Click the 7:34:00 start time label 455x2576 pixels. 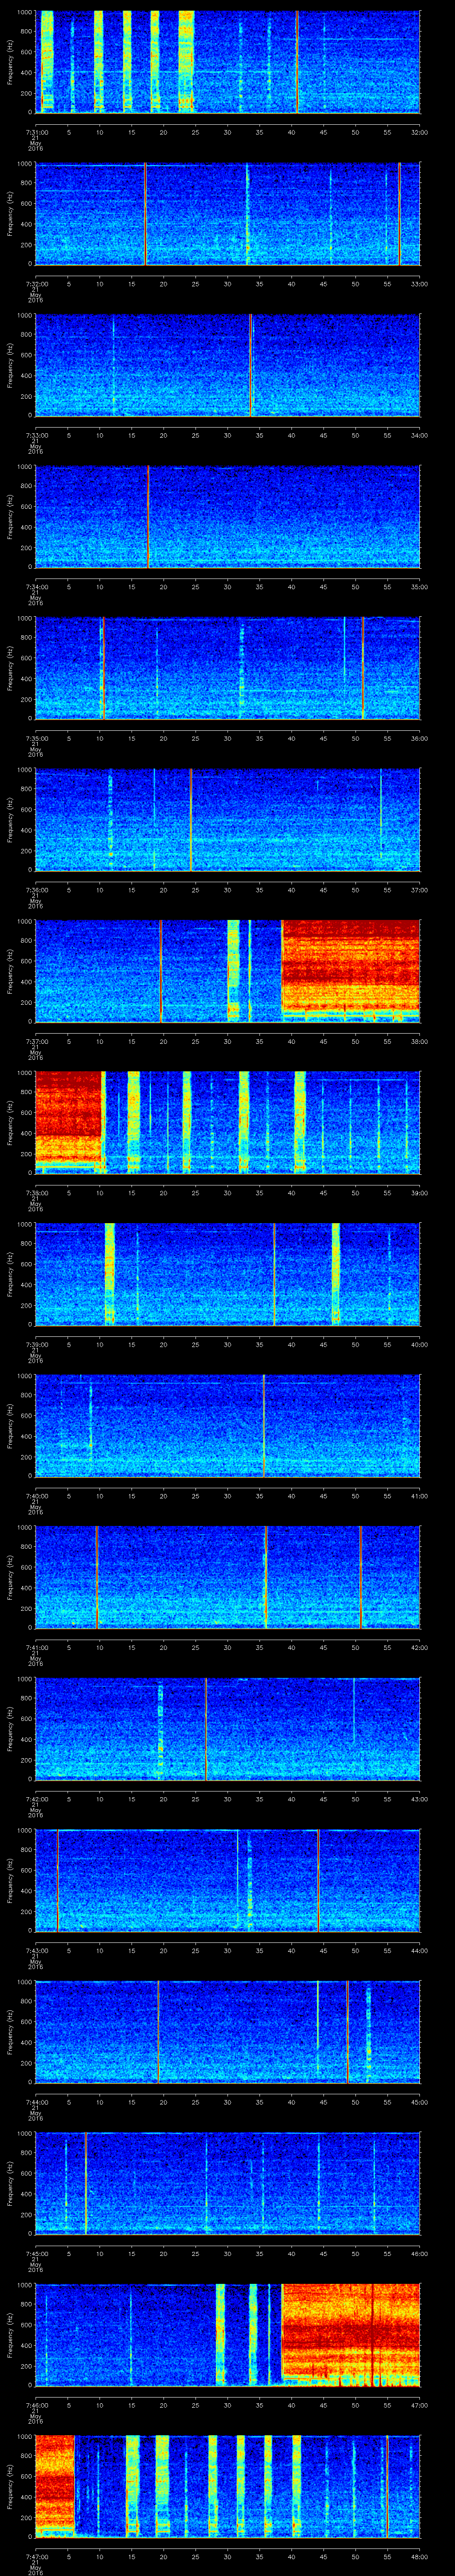[36, 587]
